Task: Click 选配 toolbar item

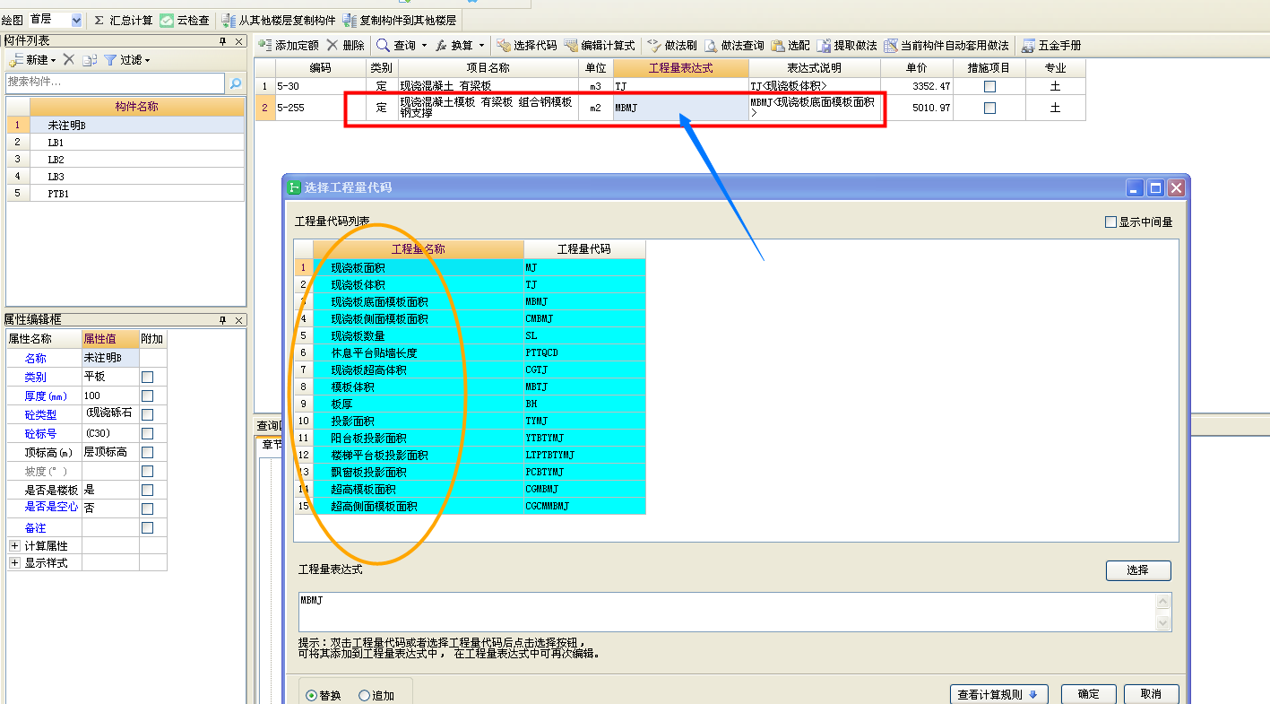Action: coord(791,45)
